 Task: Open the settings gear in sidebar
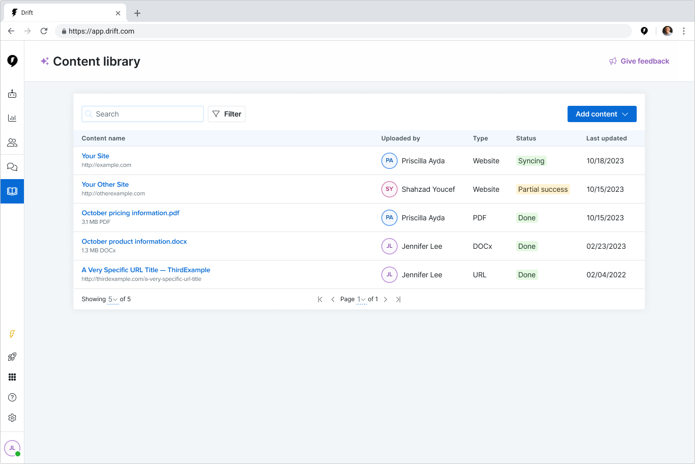coord(12,418)
